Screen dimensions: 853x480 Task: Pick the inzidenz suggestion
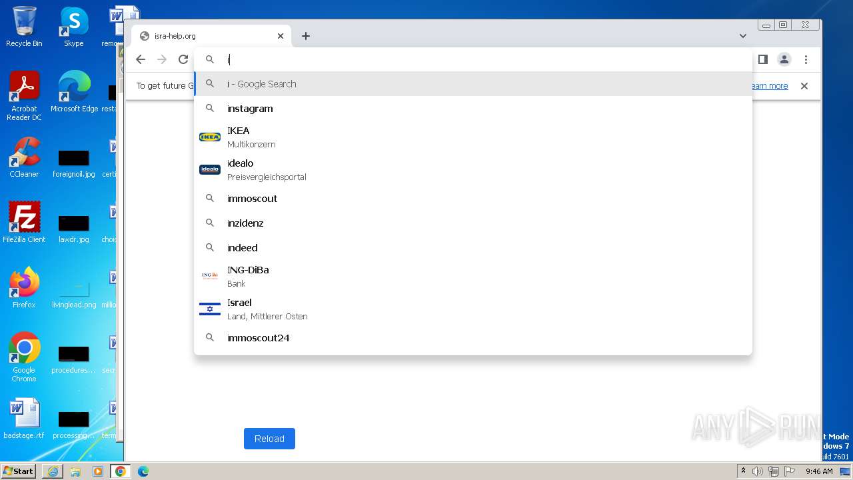point(473,223)
